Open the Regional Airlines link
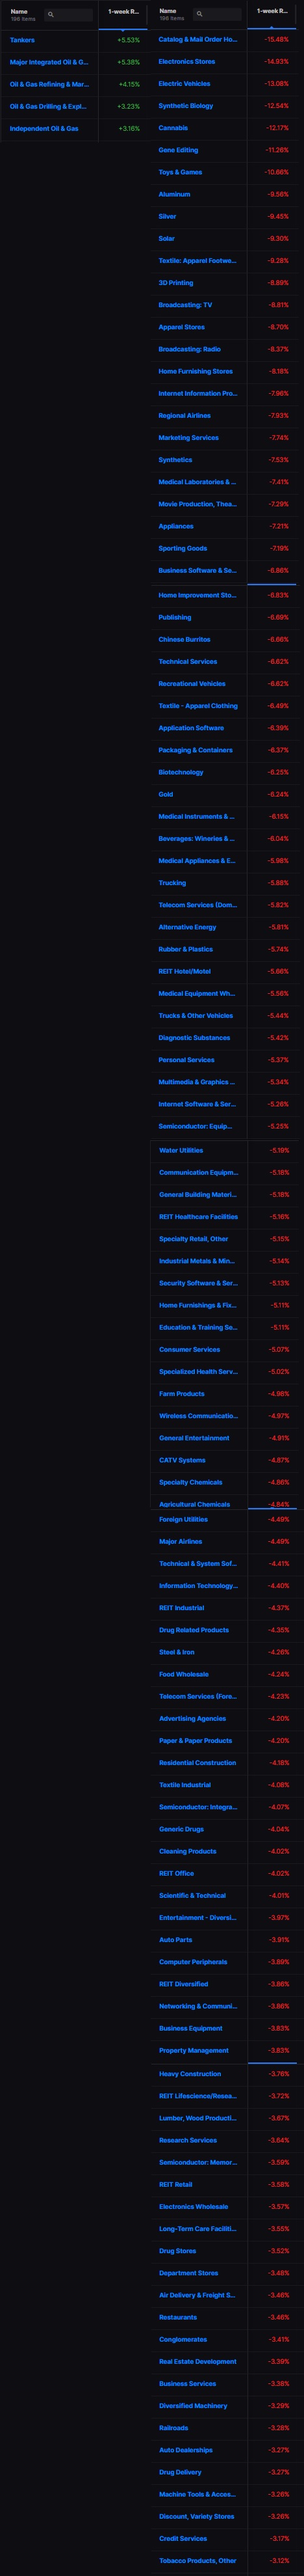The width and height of the screenshot is (304, 2576). [184, 416]
